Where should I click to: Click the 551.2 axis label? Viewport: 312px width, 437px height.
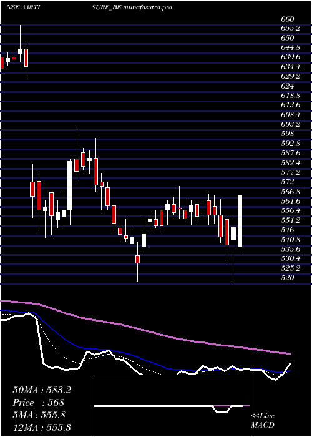click(x=291, y=220)
